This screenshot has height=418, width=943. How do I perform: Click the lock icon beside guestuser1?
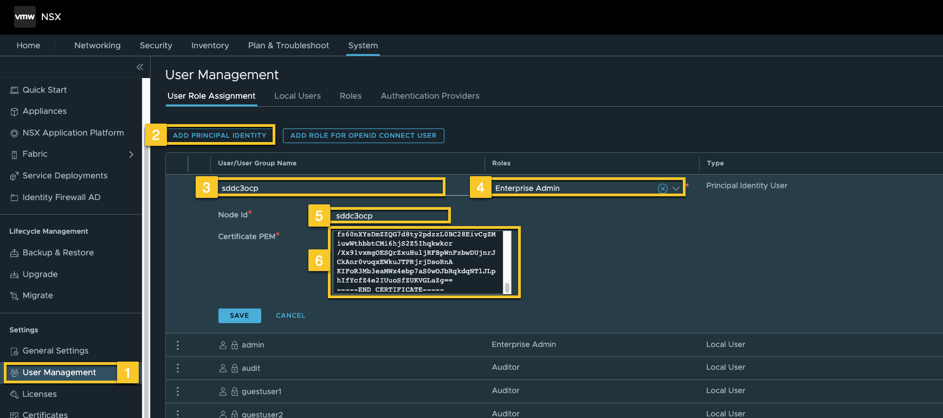pos(235,391)
